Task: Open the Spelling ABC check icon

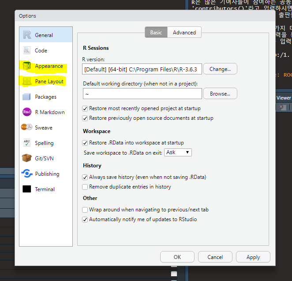Action: tap(27, 143)
